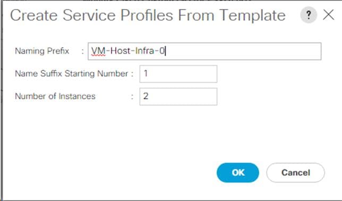Click the word Host in the prefix
The image size is (342, 201).
121,51
